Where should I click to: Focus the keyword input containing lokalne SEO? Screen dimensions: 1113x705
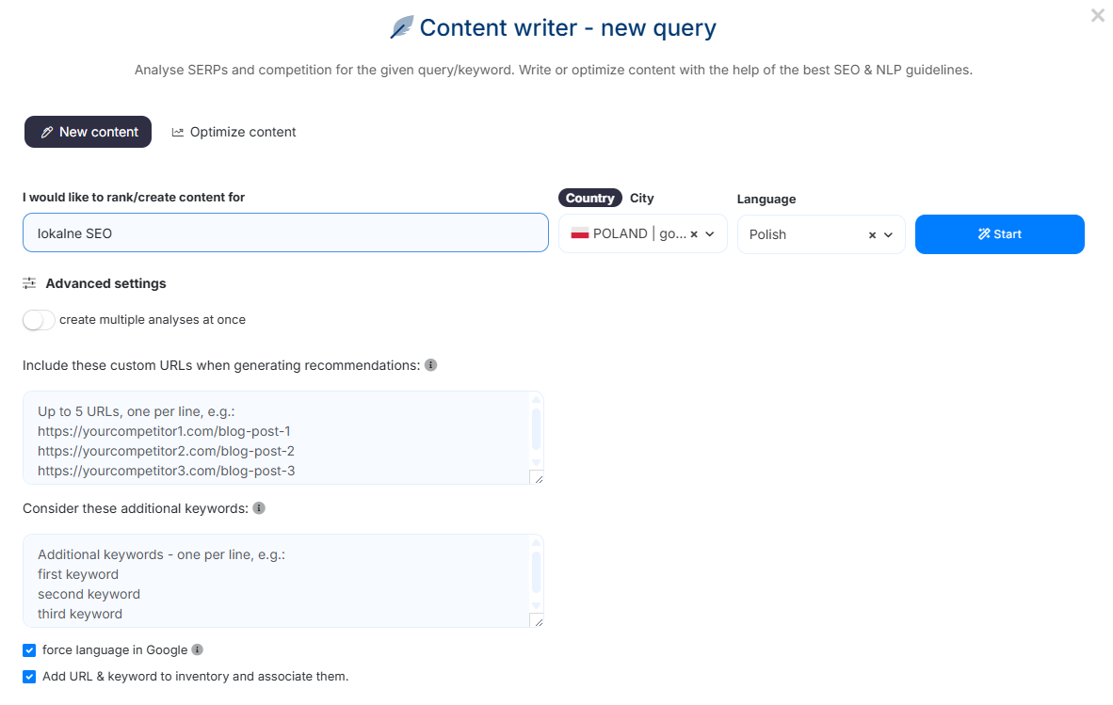tap(285, 232)
